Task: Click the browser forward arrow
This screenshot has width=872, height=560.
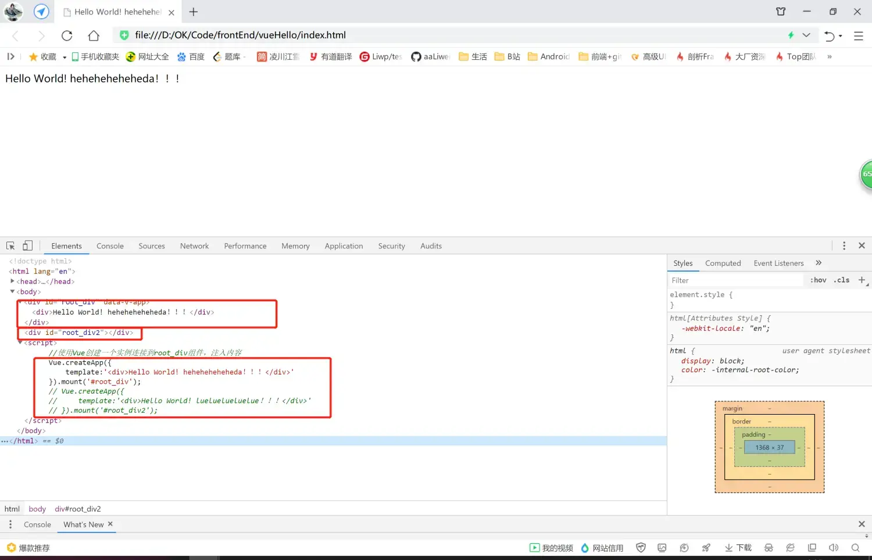Action: (41, 35)
